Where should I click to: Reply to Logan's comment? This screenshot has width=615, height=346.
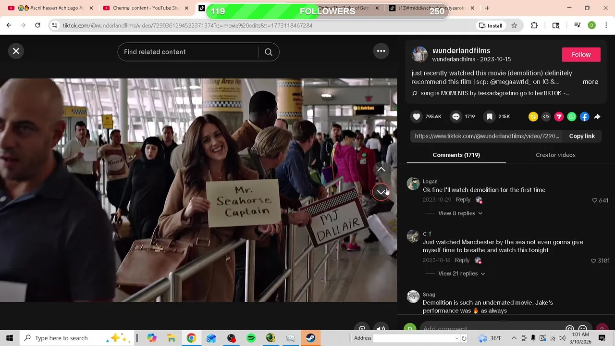[463, 199]
